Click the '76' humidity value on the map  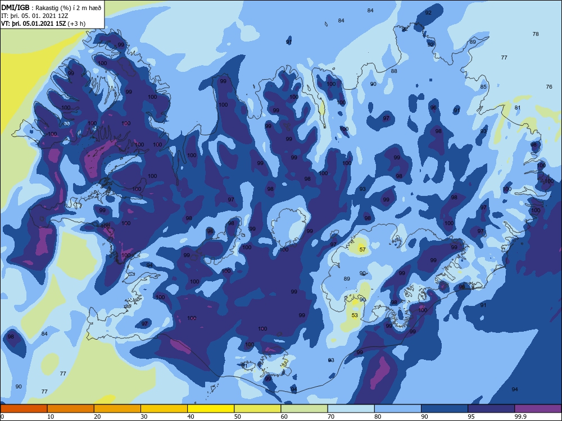pyautogui.click(x=549, y=86)
